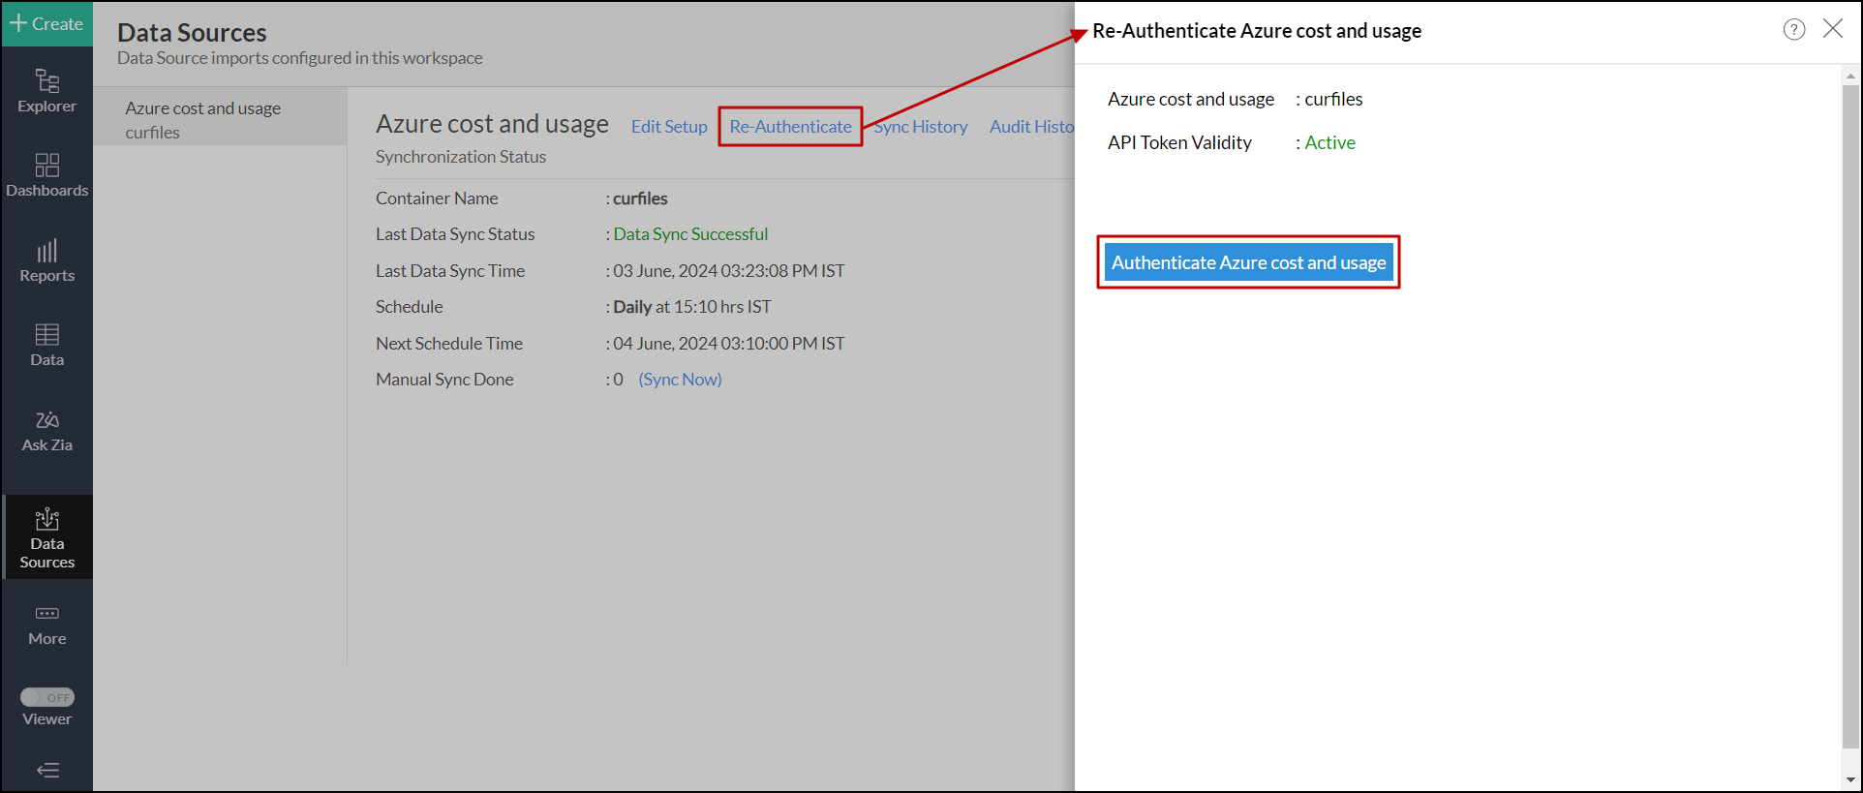Click the panel scrollbar down arrow
The image size is (1863, 793).
[x=1850, y=779]
